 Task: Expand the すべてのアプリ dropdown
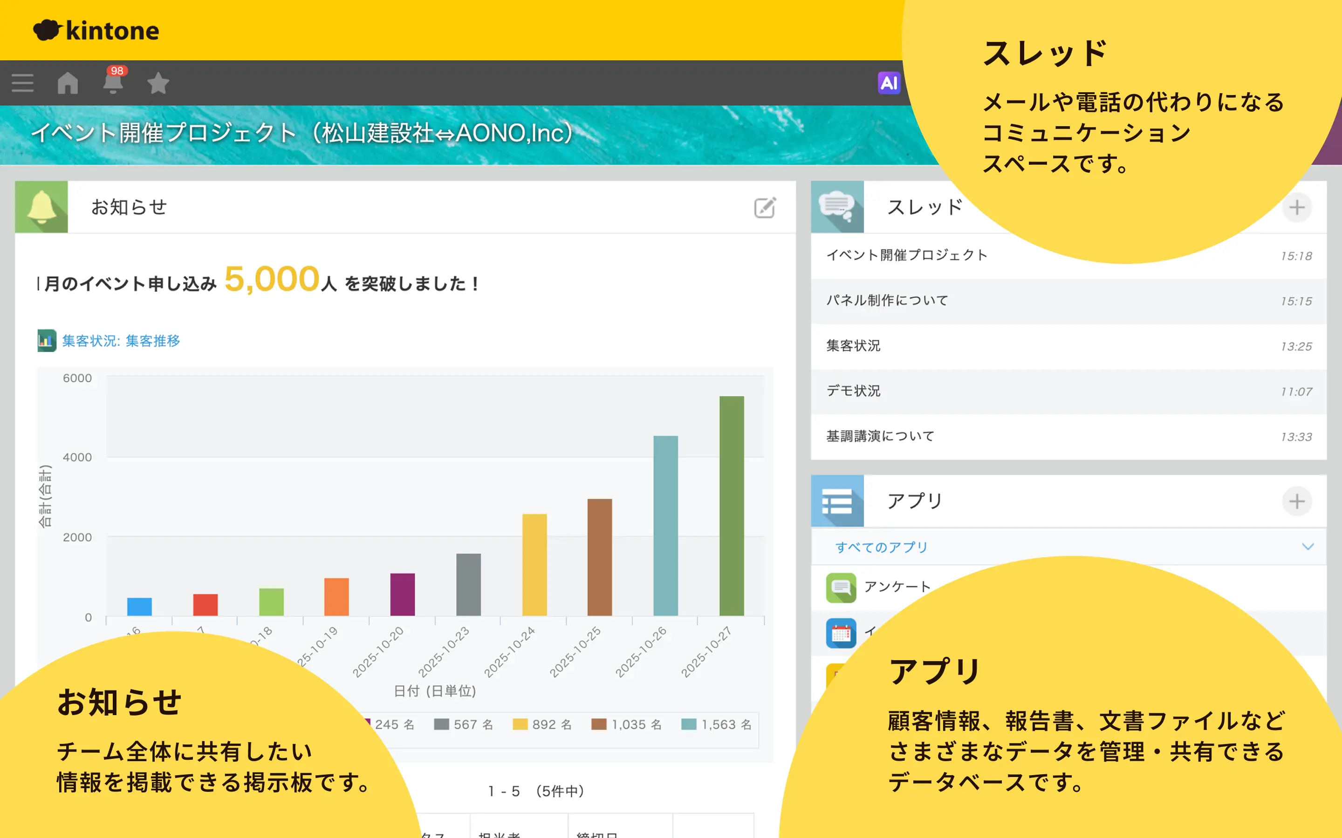(x=882, y=547)
